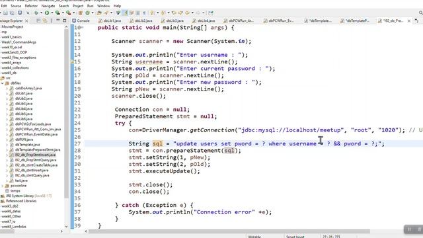Click the Package Explorer vertical scrollbar
Image resolution: width=423 pixels, height=238 pixels.
point(66,113)
